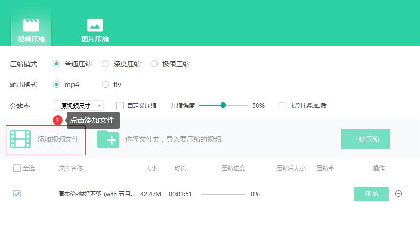The width and height of the screenshot is (420, 240).
Task: Click the 压缩 button for 周杰伦 file
Action: coord(372,194)
